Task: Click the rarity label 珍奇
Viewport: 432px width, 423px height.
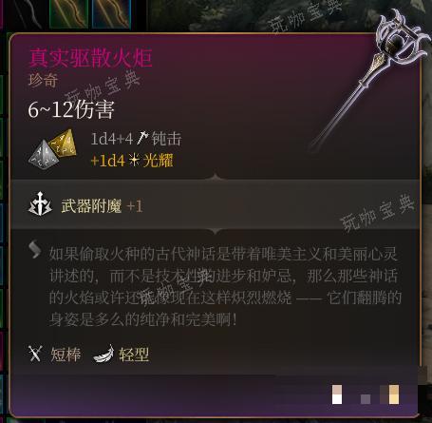Action: coord(43,80)
